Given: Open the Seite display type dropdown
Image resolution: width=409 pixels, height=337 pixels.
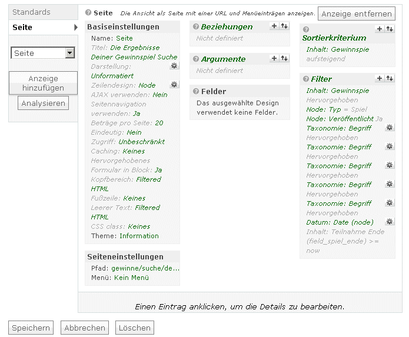Looking at the screenshot, I should pyautogui.click(x=43, y=53).
